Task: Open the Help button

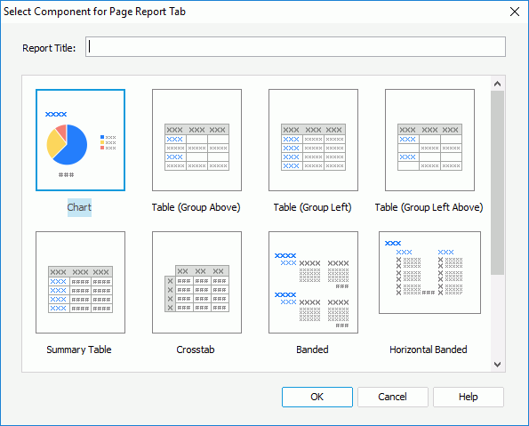Action: pyautogui.click(x=469, y=397)
